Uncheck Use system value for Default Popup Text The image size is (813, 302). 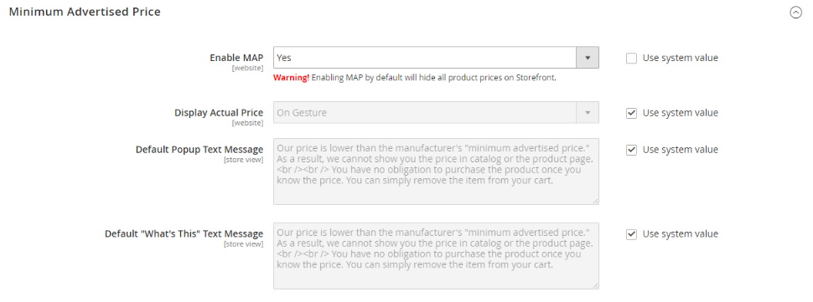click(631, 150)
